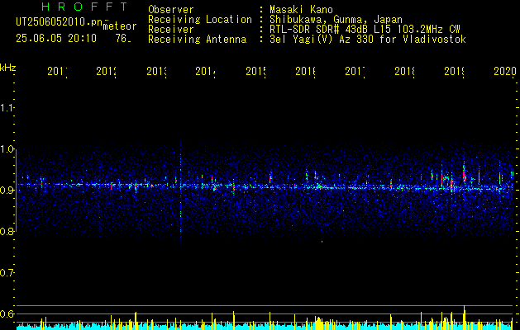The width and height of the screenshot is (520, 330).
Task: Click the 2020 time axis marker
Action: (505, 71)
